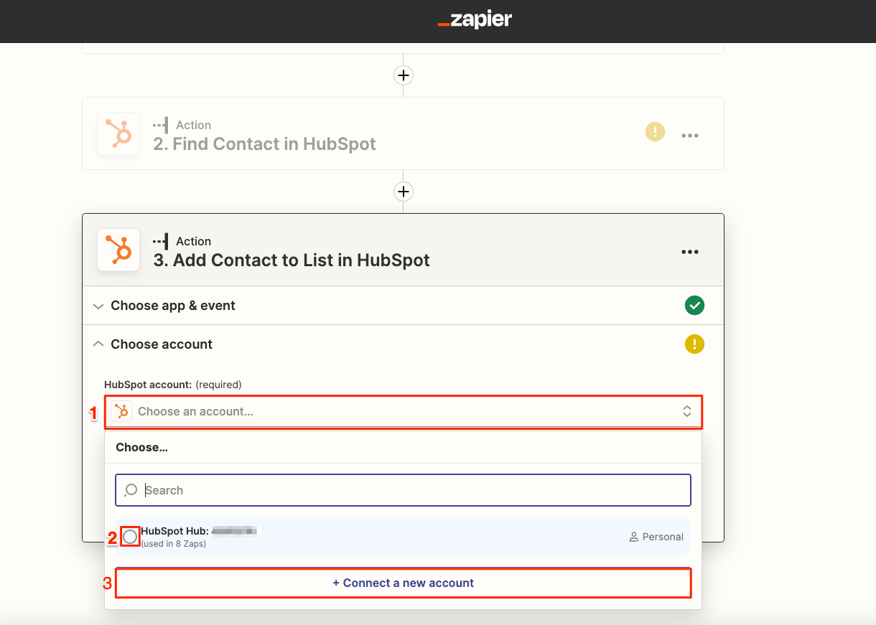Click Action label on step 2

point(193,125)
